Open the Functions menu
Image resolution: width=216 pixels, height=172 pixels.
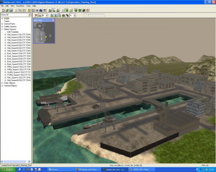21,6
